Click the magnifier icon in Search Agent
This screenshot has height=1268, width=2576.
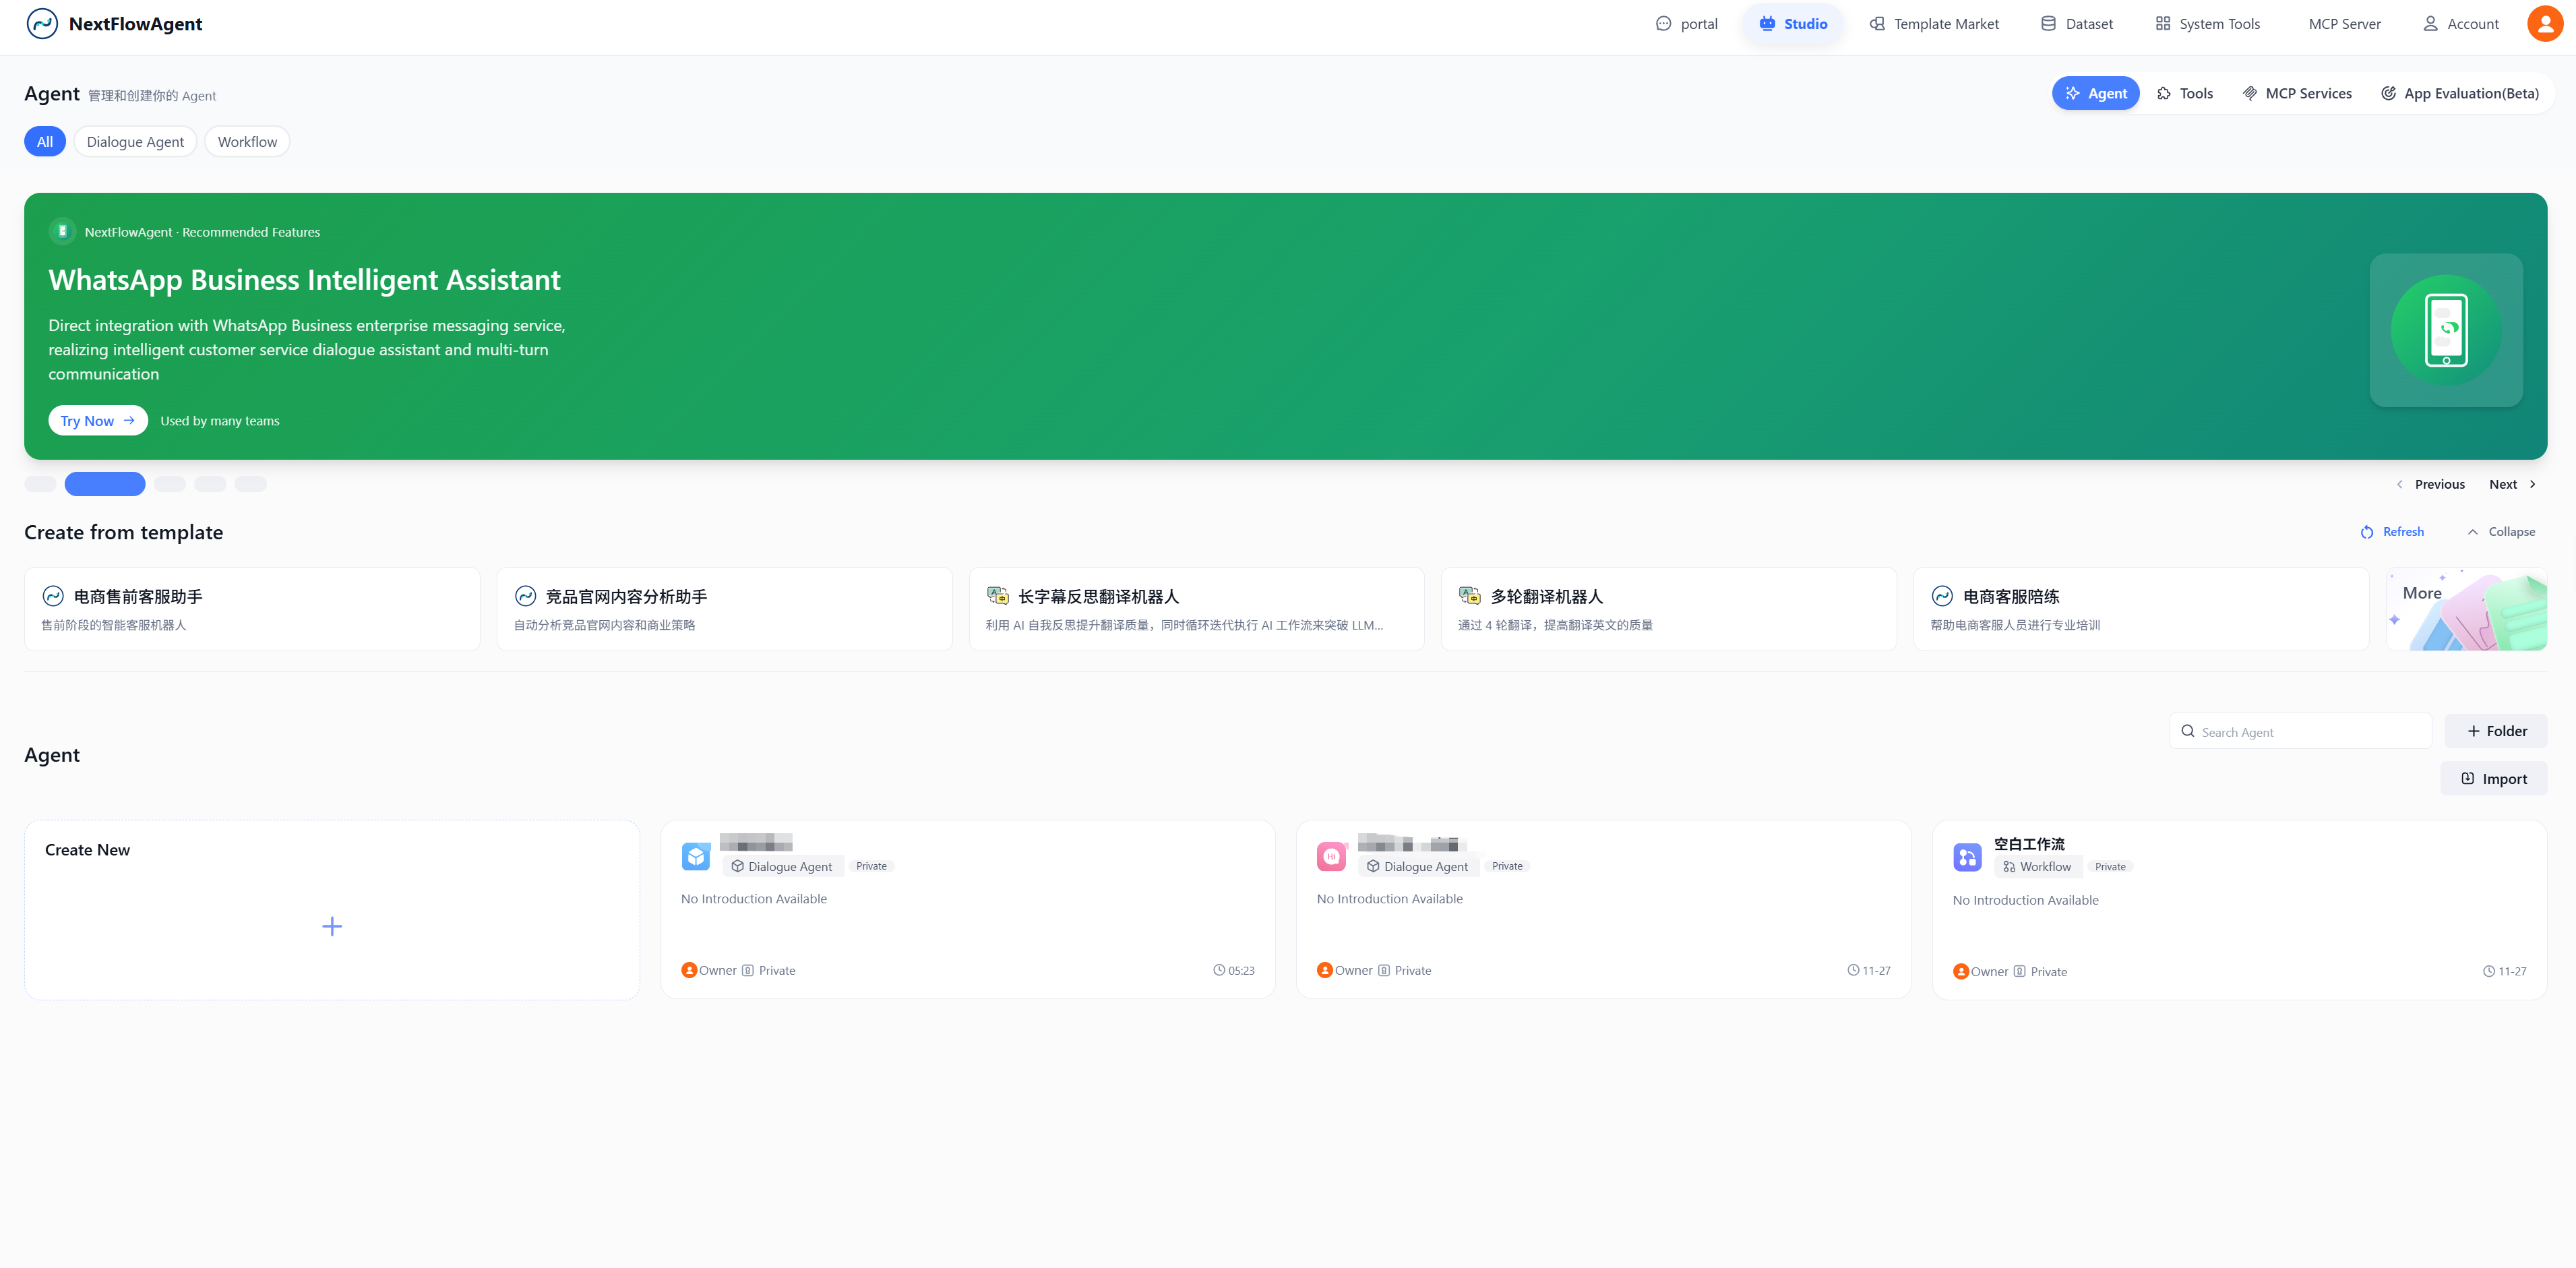pyautogui.click(x=2188, y=731)
